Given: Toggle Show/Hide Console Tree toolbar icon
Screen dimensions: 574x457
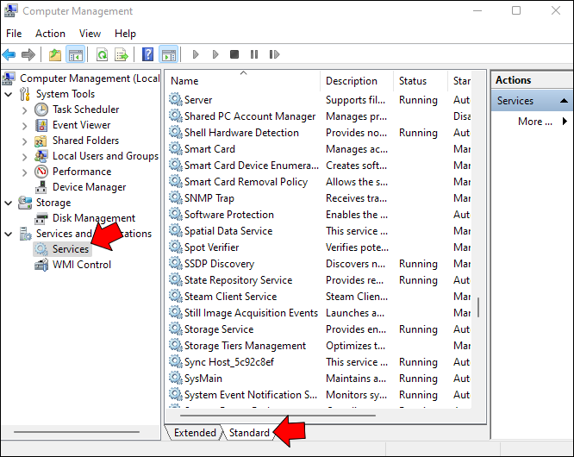Looking at the screenshot, I should [75, 55].
